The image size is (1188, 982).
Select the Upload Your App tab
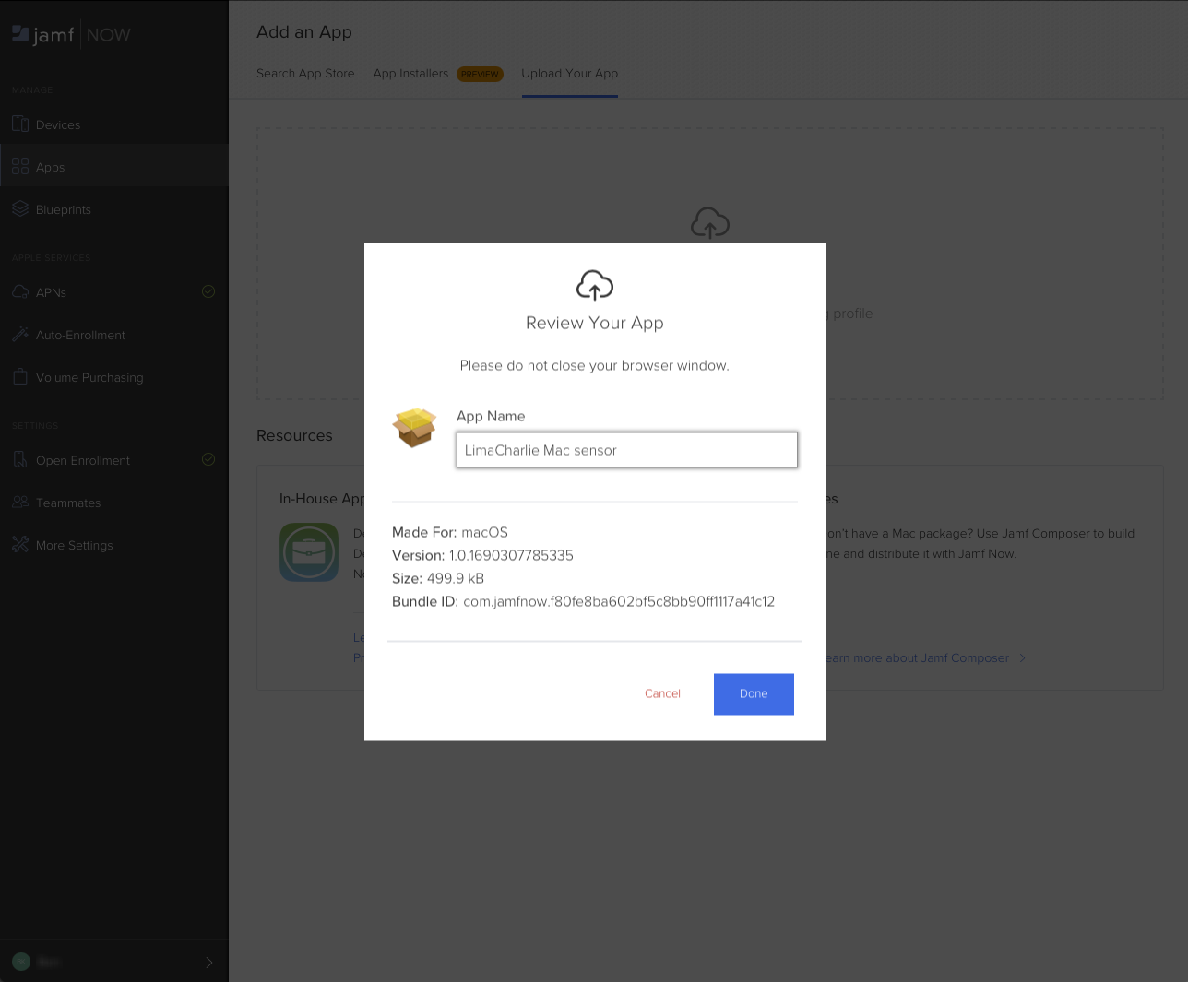click(569, 74)
